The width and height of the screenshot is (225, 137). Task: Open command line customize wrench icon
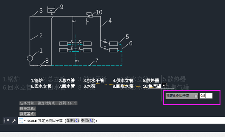click(x=14, y=120)
